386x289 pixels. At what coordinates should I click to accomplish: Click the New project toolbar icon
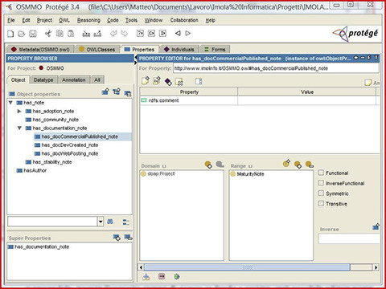pyautogui.click(x=10, y=34)
